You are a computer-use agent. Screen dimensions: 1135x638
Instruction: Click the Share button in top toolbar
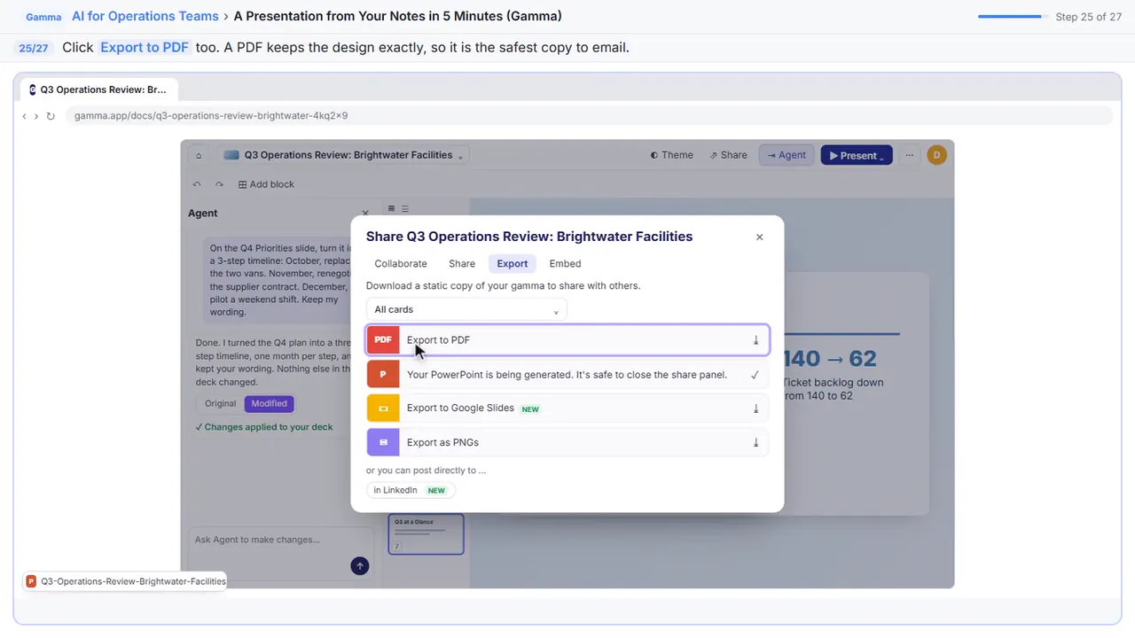click(729, 155)
